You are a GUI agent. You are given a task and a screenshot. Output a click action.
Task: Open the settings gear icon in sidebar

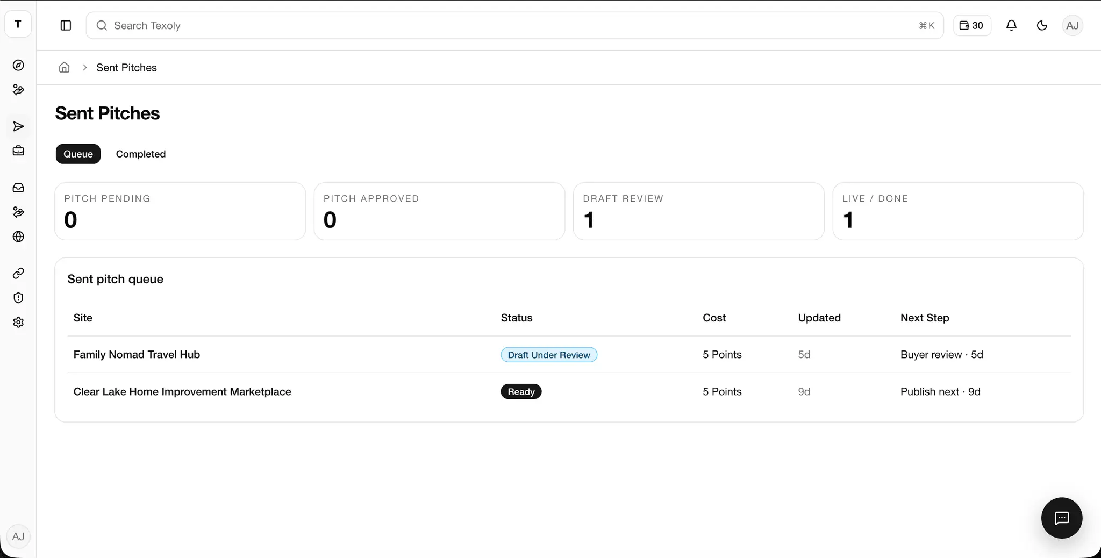18,322
